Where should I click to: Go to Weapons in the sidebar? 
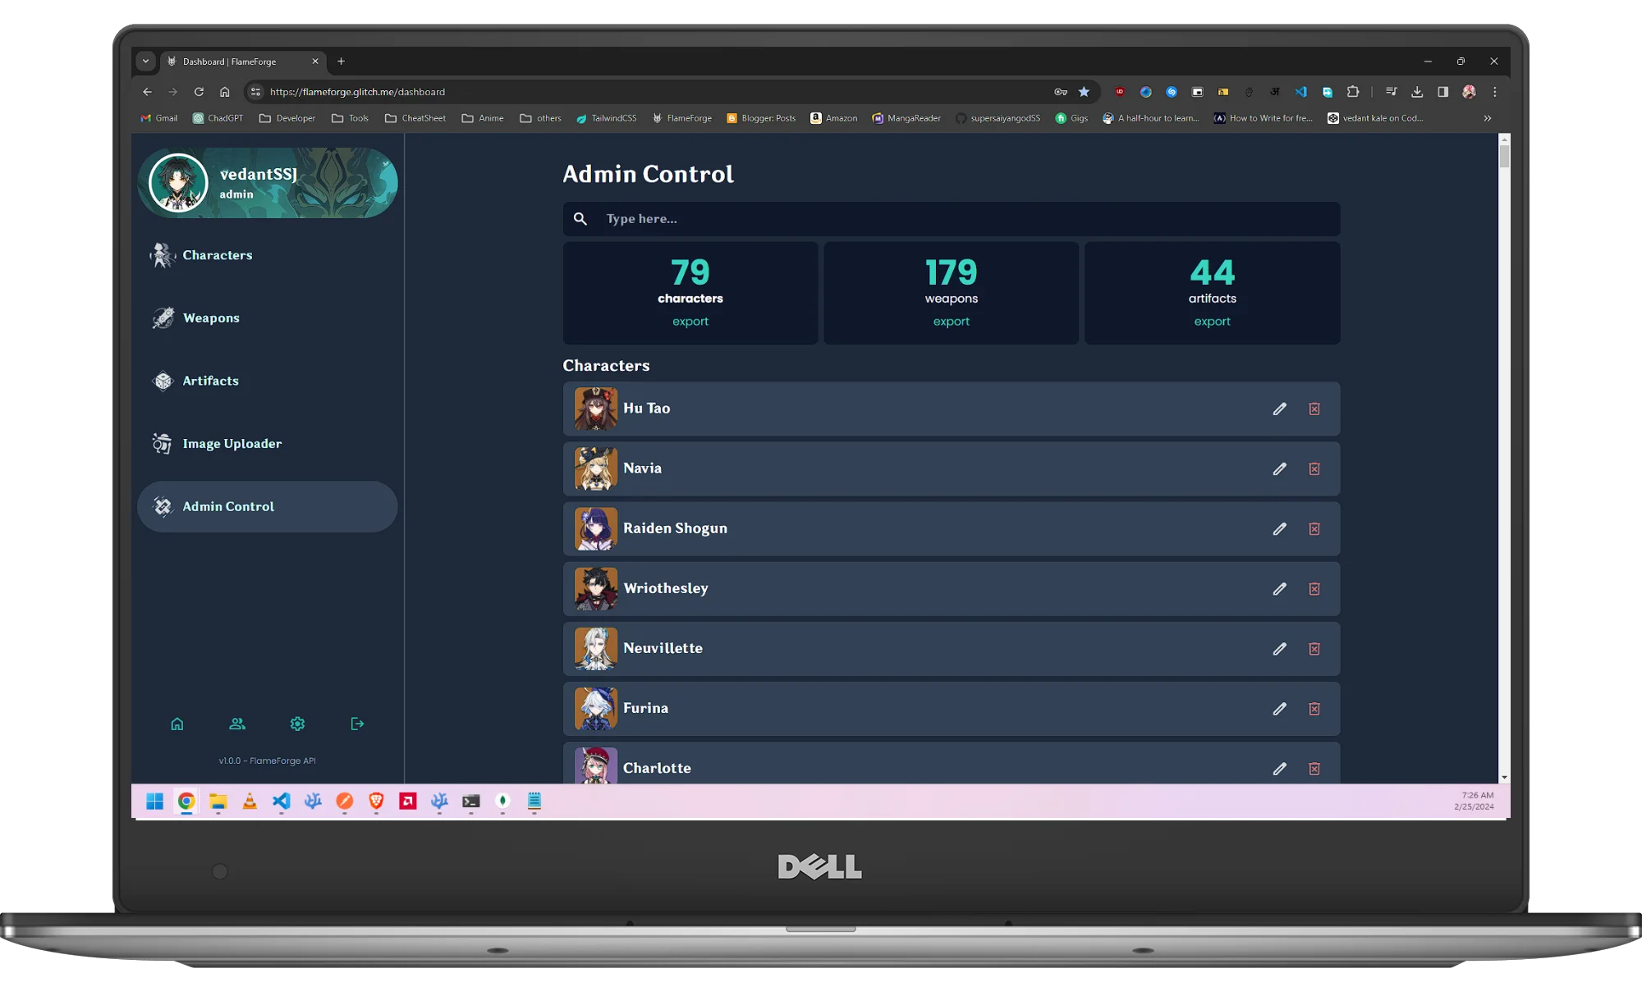pyautogui.click(x=211, y=318)
